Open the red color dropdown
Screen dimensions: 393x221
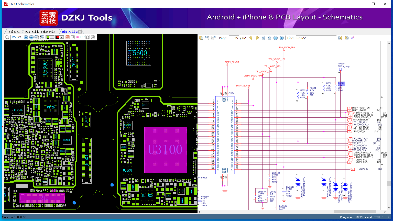[x=62, y=37]
